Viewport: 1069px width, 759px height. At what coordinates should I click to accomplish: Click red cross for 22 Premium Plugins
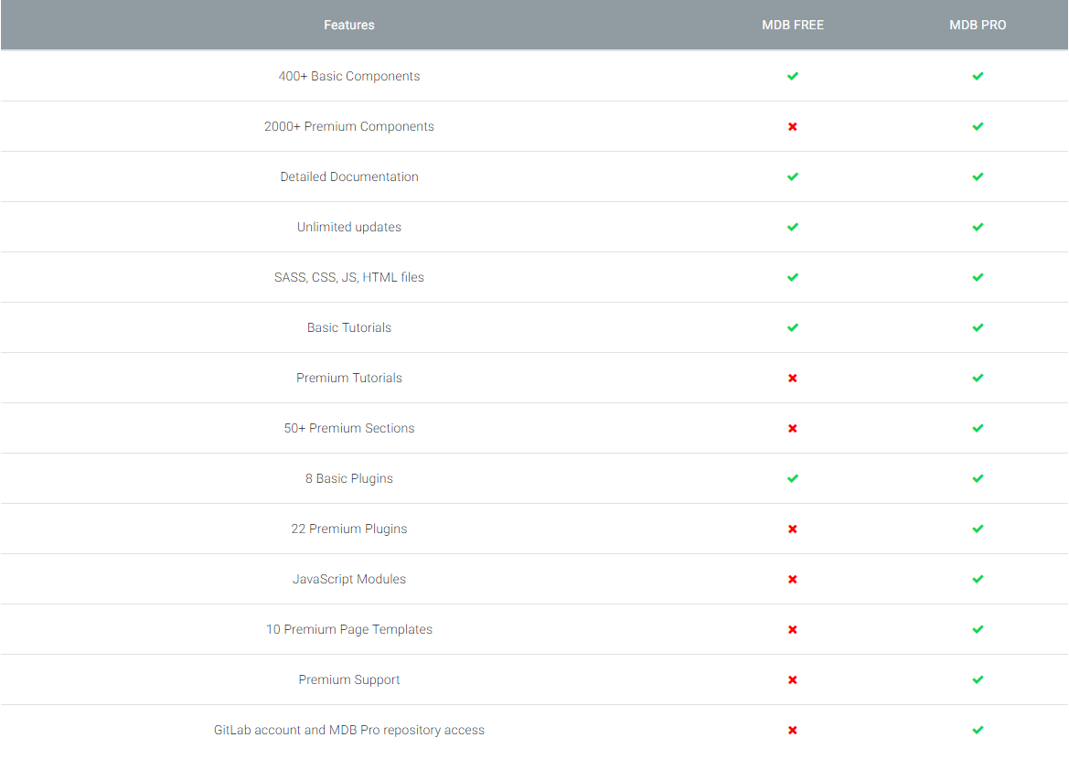click(793, 529)
